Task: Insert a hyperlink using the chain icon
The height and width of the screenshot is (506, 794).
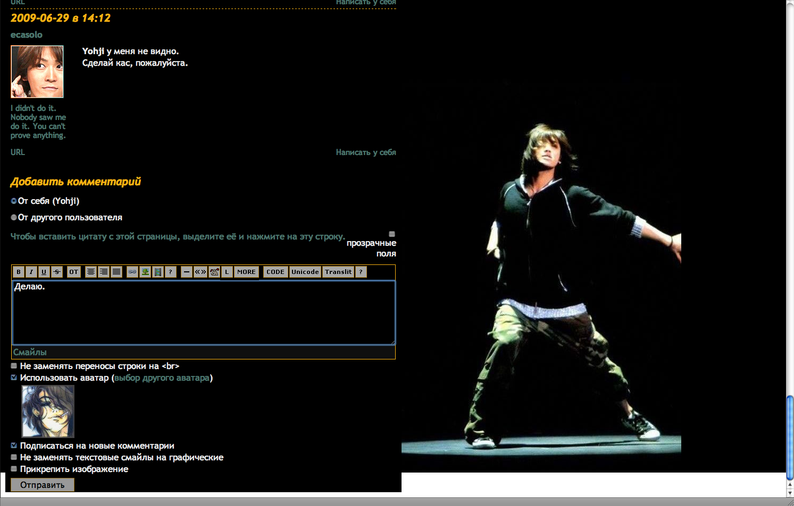Action: coord(132,272)
